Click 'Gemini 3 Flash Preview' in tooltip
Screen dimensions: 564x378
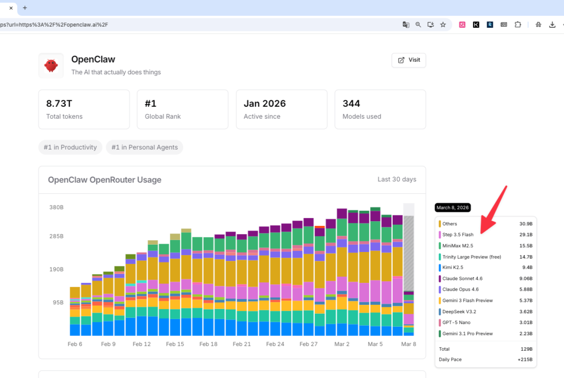pos(467,301)
